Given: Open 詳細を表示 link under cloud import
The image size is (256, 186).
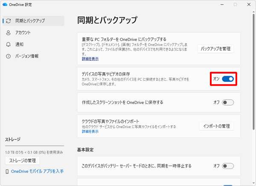Looking at the screenshot, I should point(90,132).
